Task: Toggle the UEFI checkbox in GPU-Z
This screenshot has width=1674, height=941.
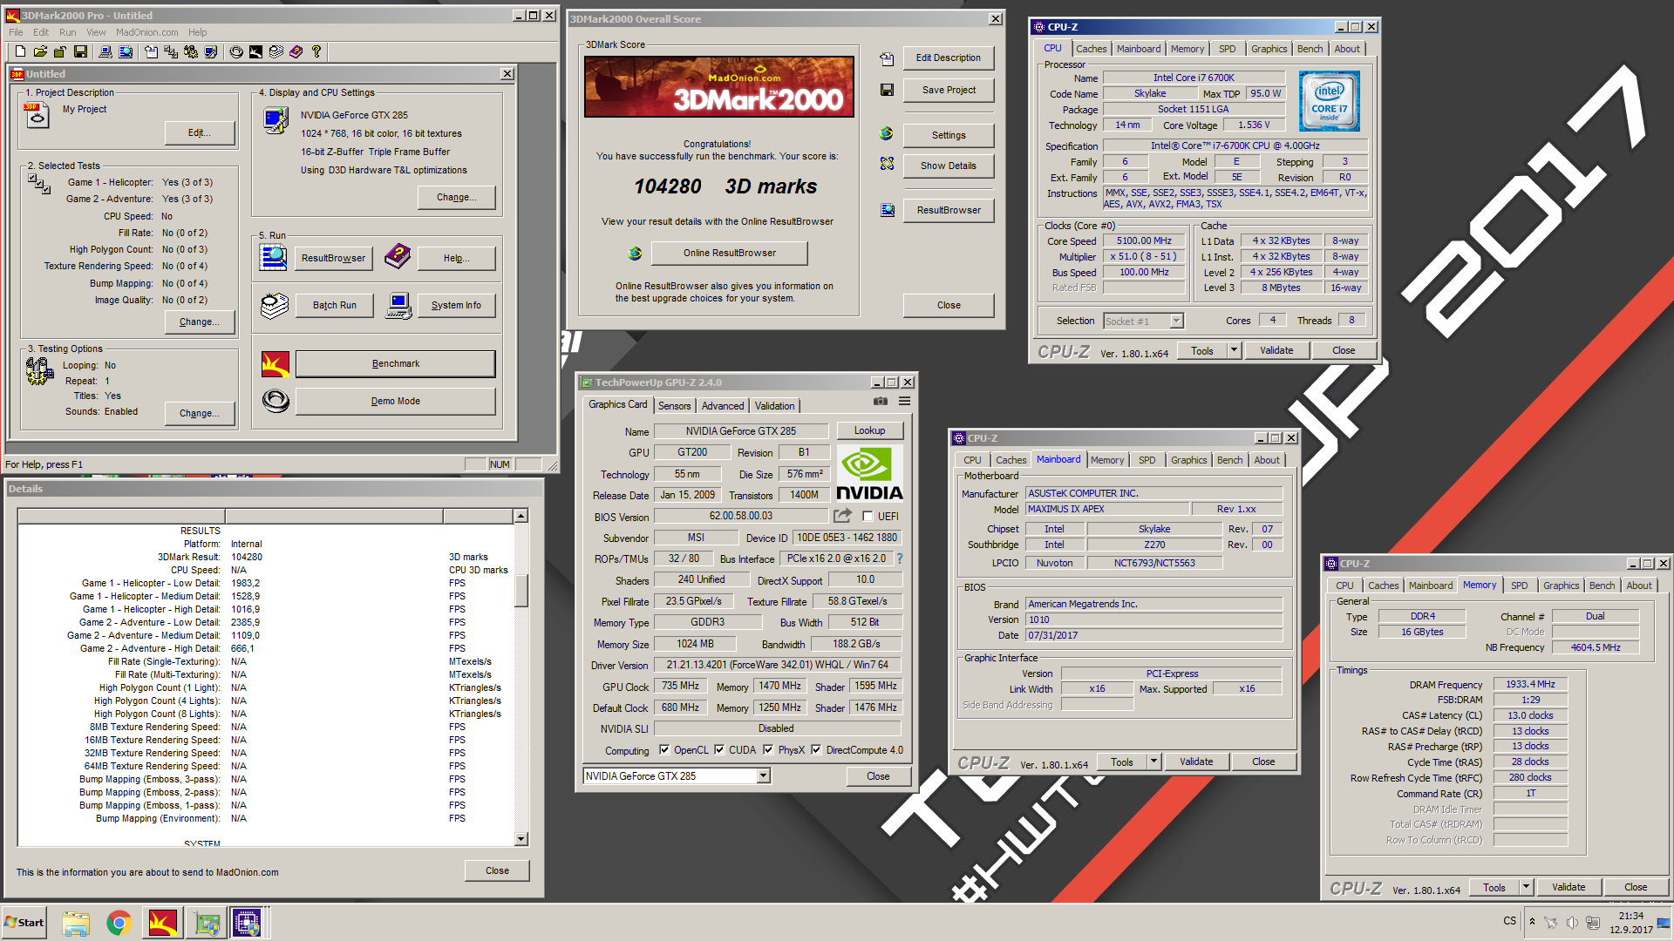Action: tap(868, 517)
